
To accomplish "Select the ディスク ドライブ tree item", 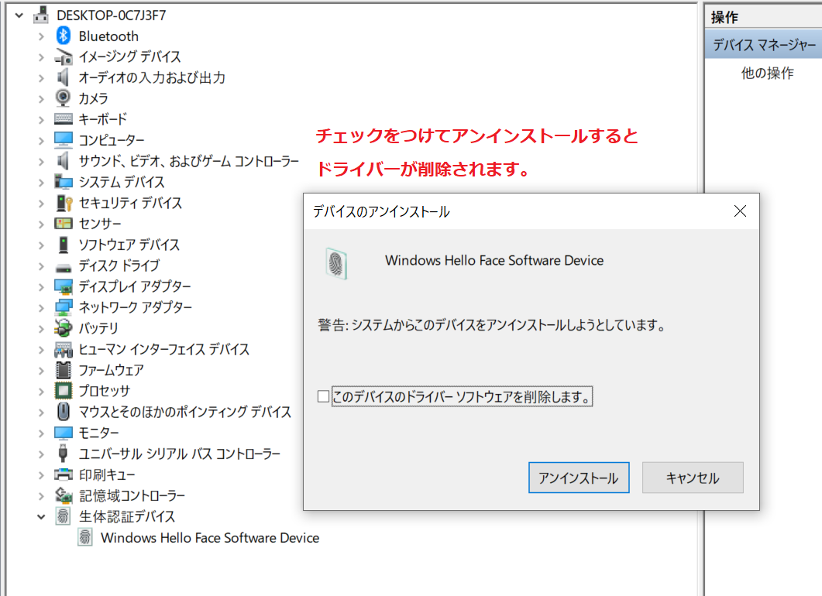I will [x=118, y=265].
